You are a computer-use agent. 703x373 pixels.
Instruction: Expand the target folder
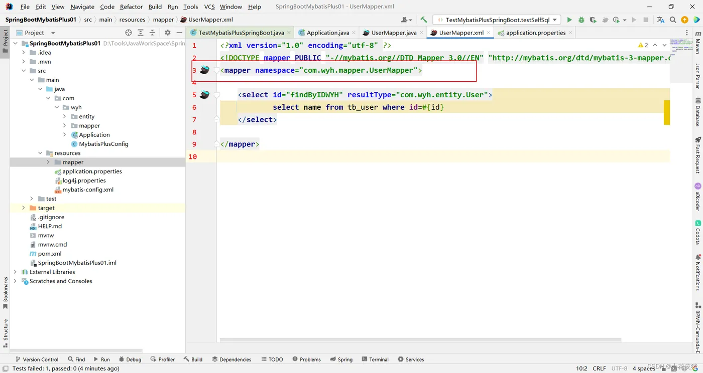click(24, 208)
